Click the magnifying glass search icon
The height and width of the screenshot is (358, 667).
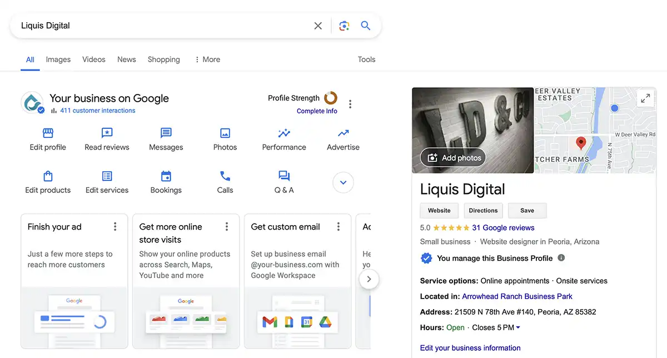366,26
